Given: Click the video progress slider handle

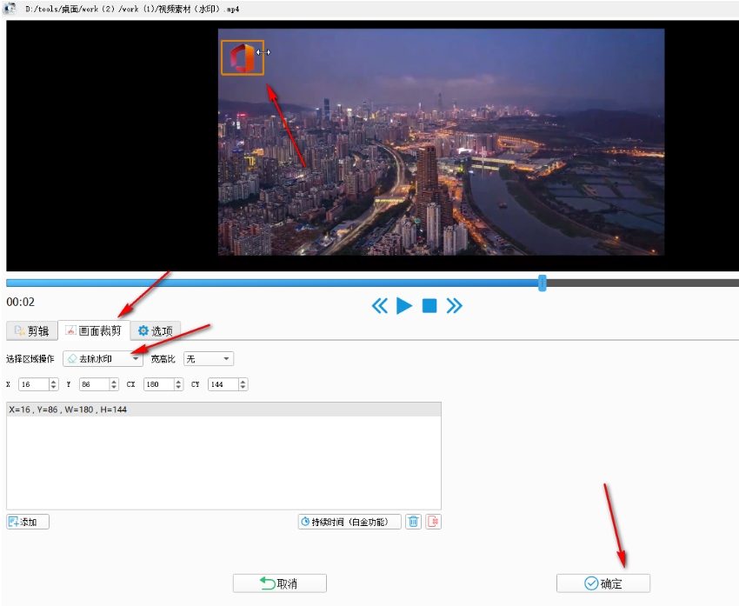Looking at the screenshot, I should tap(543, 283).
